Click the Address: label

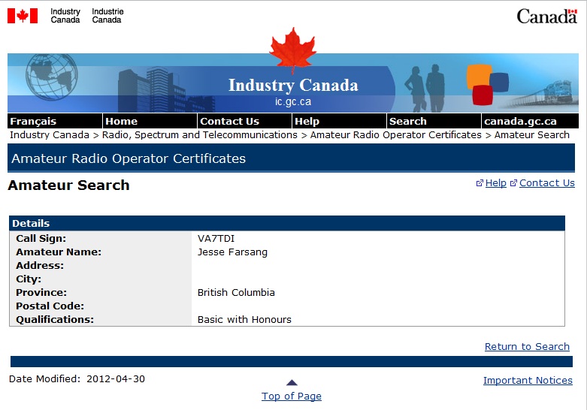[40, 265]
